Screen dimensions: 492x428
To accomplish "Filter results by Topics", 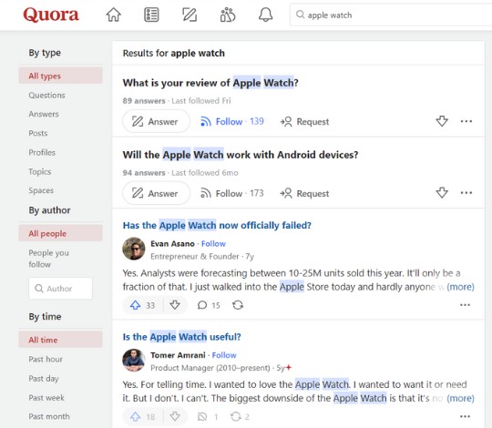I will (39, 171).
